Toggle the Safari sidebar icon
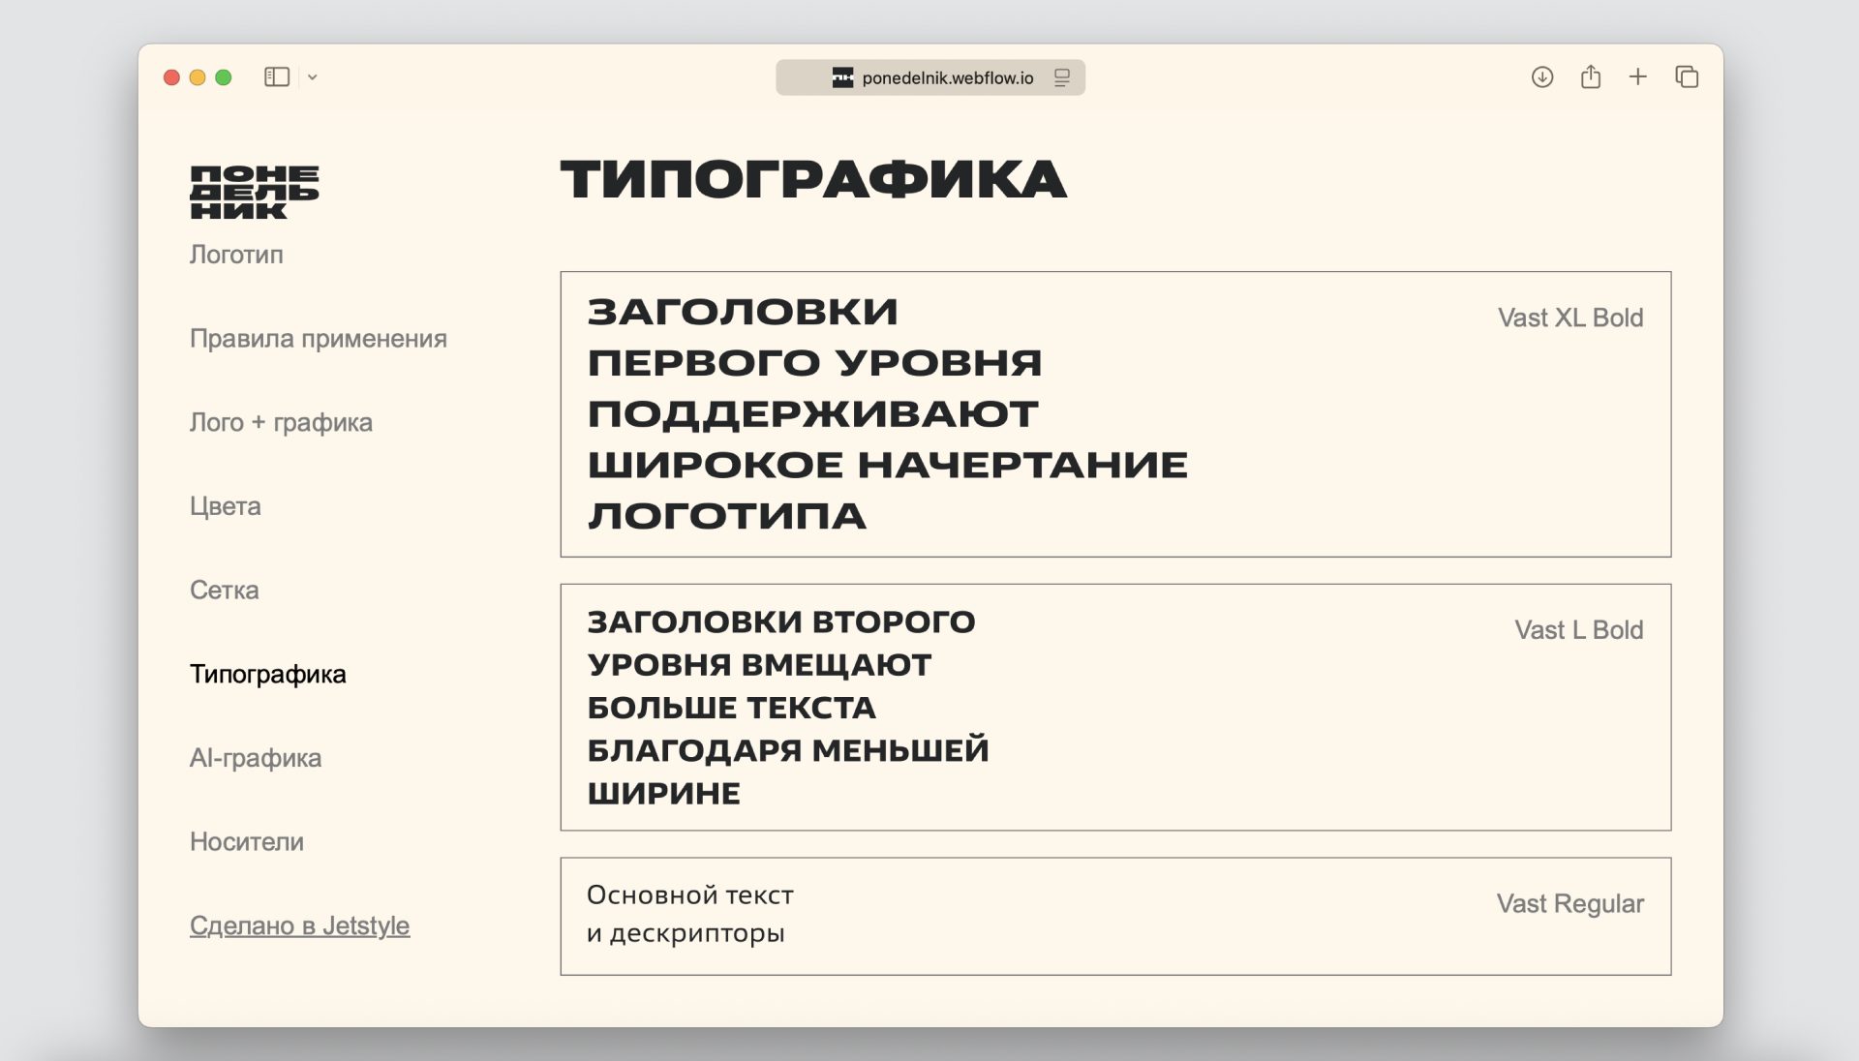This screenshot has height=1061, width=1859. tap(277, 77)
